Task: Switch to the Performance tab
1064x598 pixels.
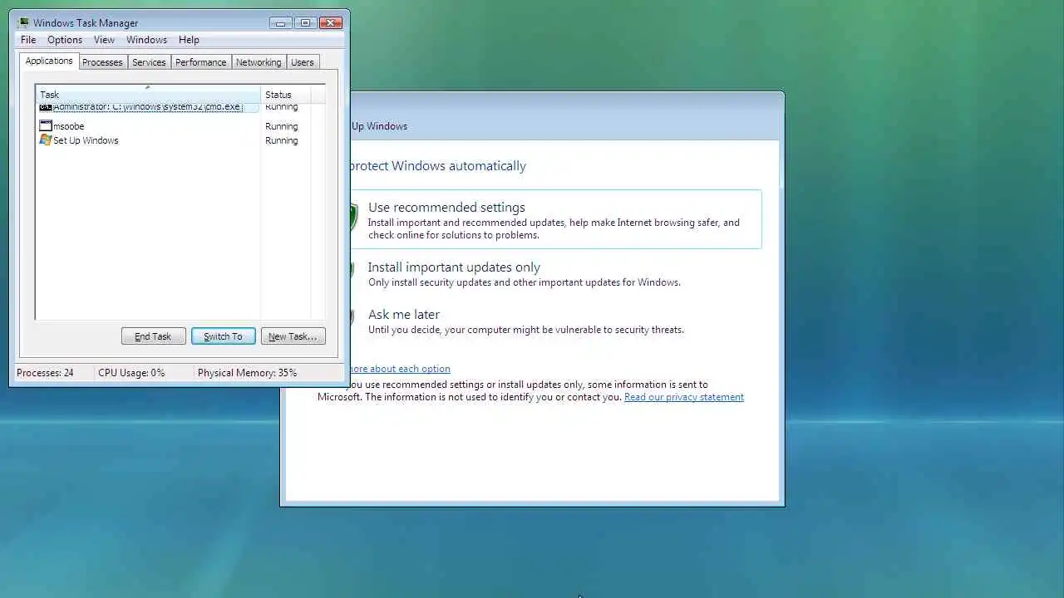Action: point(200,62)
